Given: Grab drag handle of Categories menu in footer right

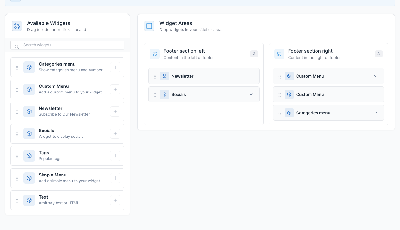Looking at the screenshot, I should pyautogui.click(x=280, y=113).
